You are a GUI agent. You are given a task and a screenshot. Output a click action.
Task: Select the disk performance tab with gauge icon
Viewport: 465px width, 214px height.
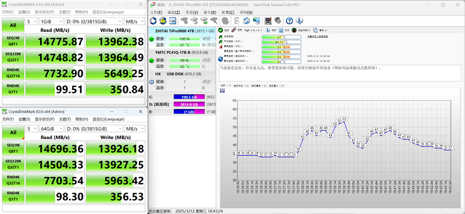pyautogui.click(x=301, y=30)
